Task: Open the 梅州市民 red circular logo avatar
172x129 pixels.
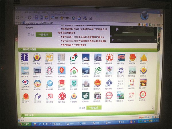Action: 110,57
